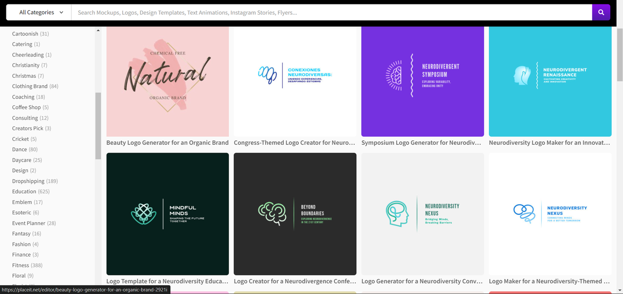Select the Dropshipping category
The height and width of the screenshot is (294, 623).
[35, 181]
